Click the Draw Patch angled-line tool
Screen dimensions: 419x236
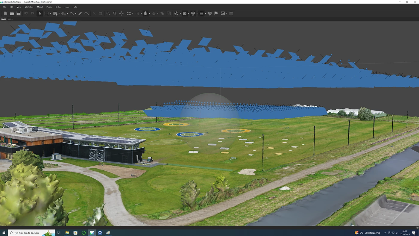86,13
